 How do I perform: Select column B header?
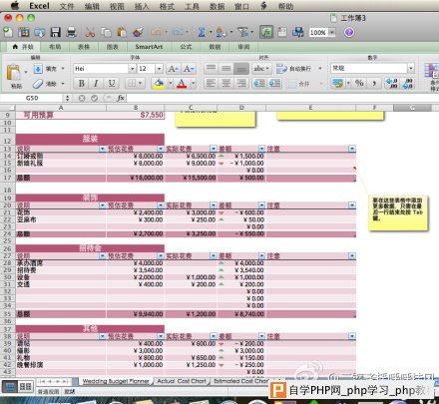click(136, 108)
